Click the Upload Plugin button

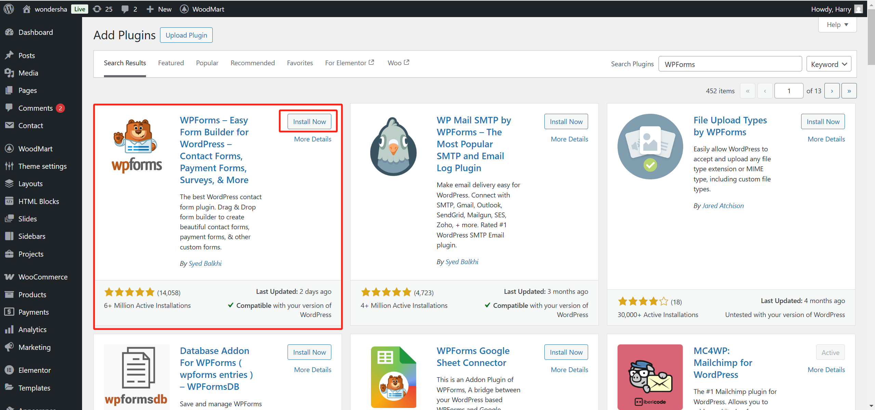pyautogui.click(x=186, y=35)
